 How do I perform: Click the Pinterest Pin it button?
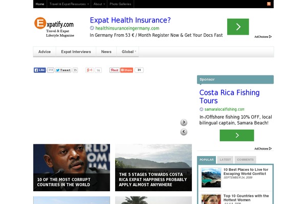pyautogui.click(x=114, y=70)
